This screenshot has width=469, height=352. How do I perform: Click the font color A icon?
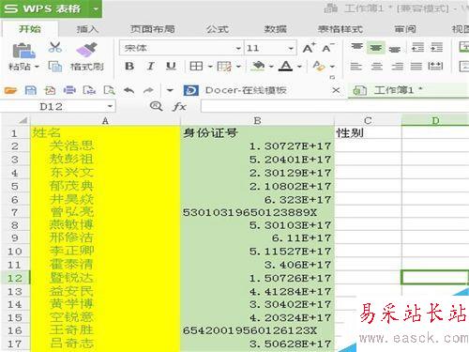pyautogui.click(x=285, y=66)
